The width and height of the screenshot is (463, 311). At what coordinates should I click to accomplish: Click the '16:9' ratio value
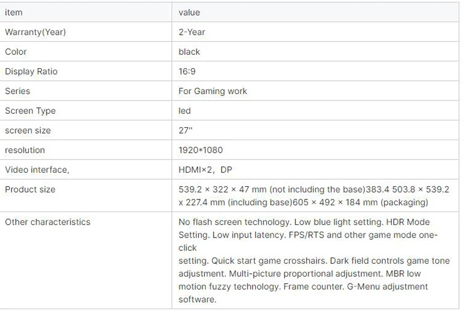point(188,71)
